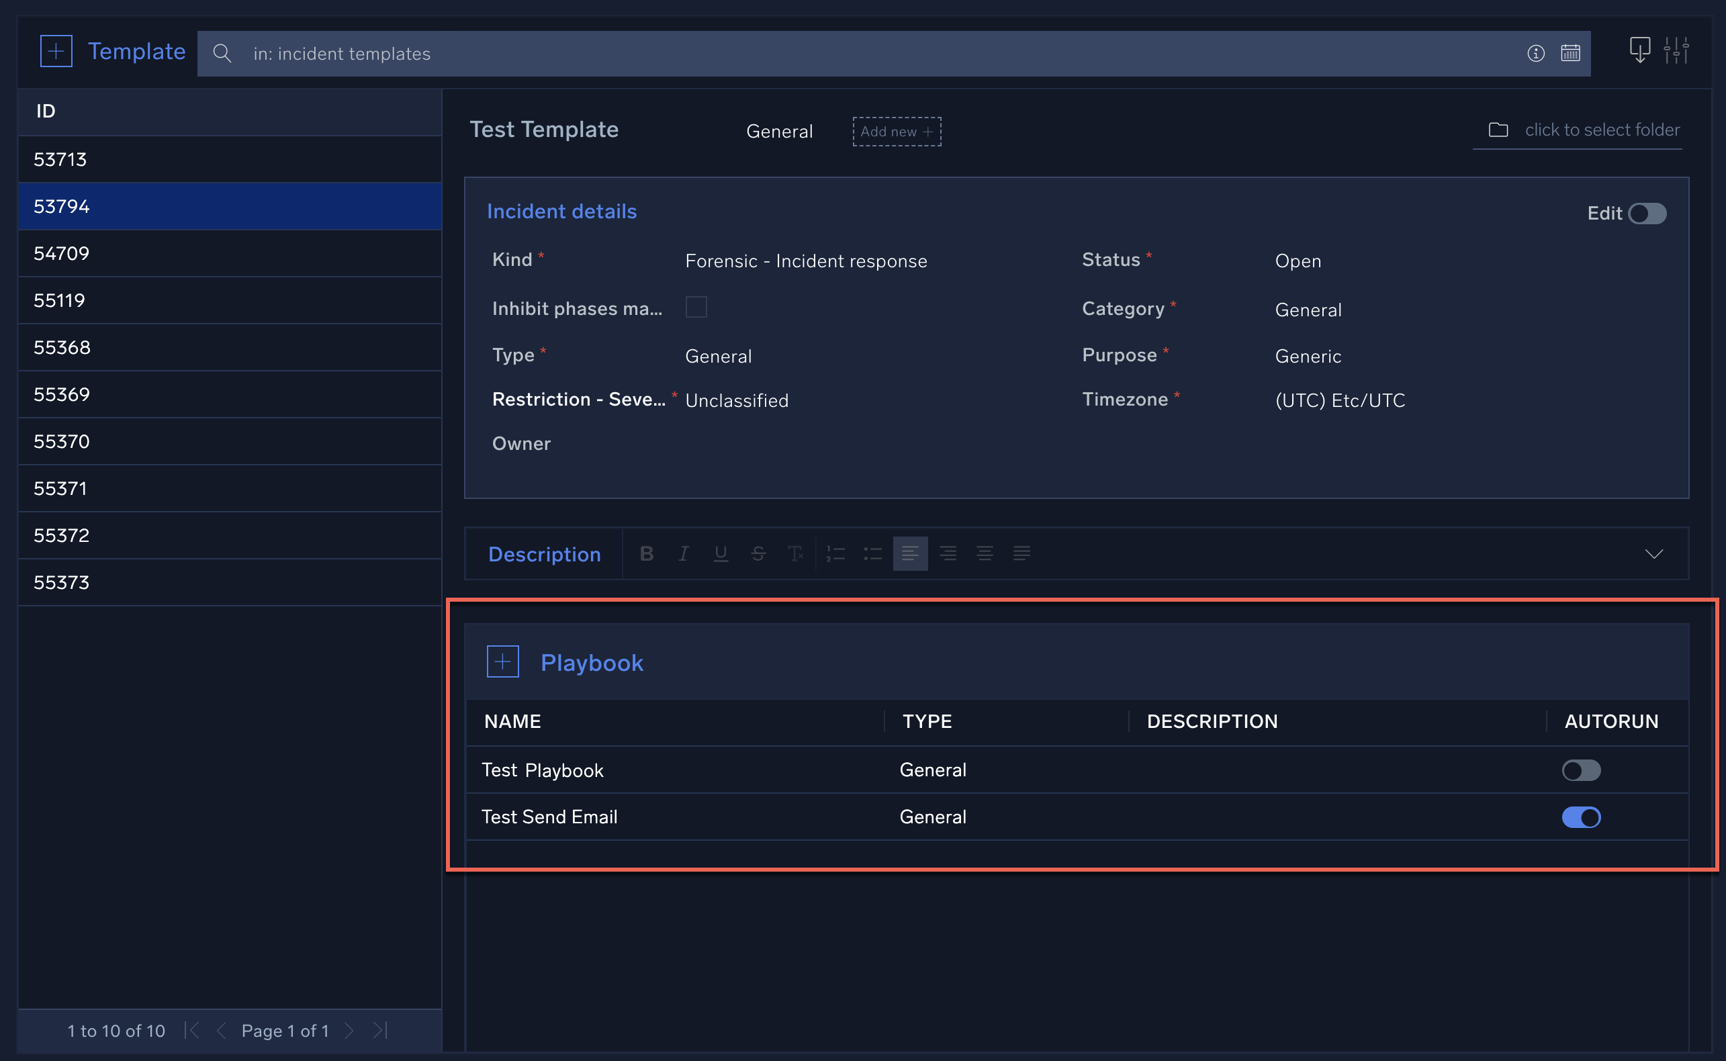Go to the next page arrow
Screen dimensions: 1726x1061
[349, 1030]
